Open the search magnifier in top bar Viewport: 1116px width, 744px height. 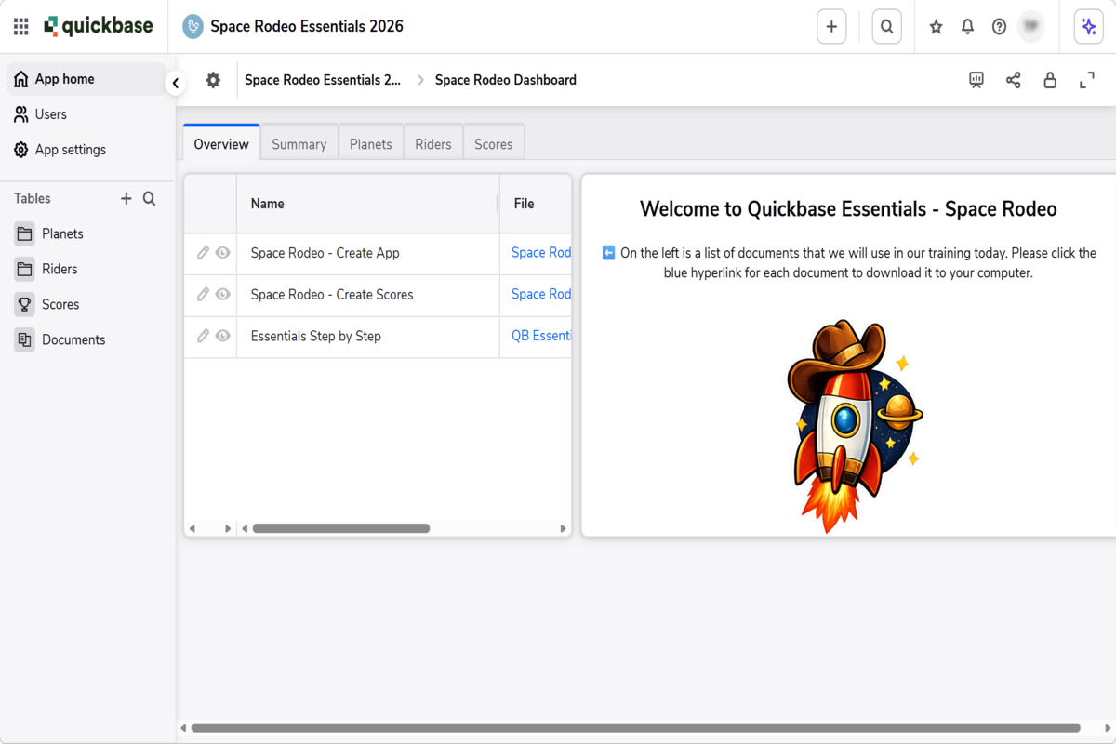point(887,27)
